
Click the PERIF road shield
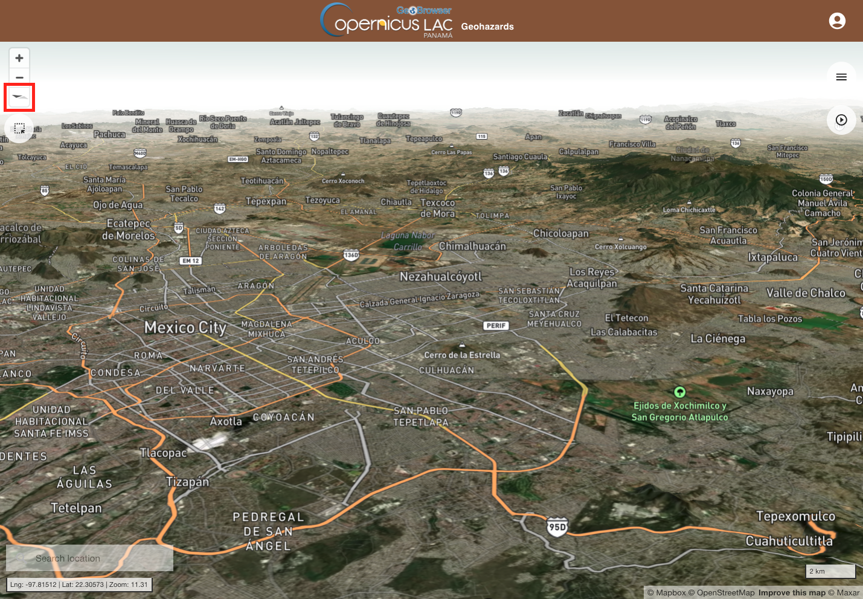(x=496, y=326)
